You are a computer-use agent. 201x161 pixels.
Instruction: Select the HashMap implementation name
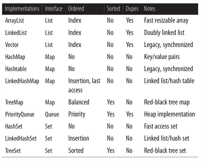pos(15,57)
